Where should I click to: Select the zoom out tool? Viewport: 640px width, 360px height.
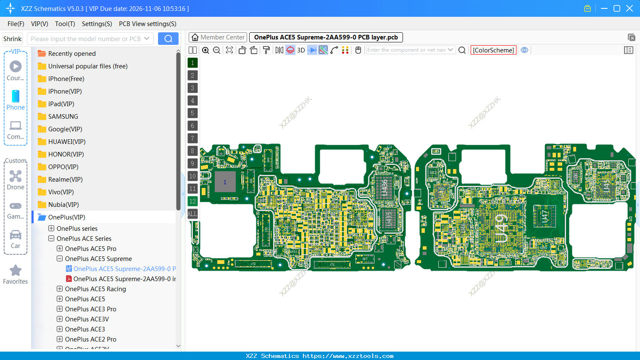216,50
